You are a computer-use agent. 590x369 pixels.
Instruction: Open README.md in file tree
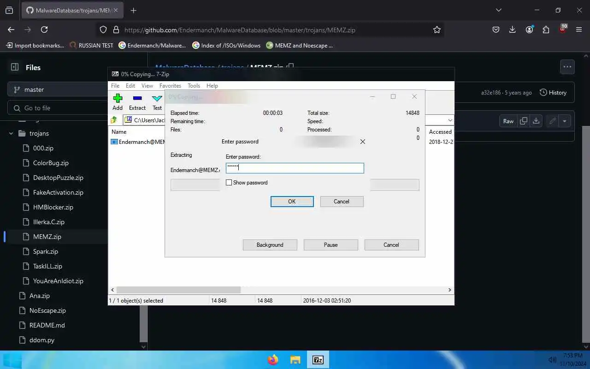coord(47,325)
